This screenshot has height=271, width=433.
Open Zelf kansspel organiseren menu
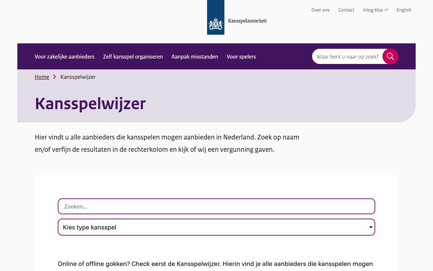133,56
